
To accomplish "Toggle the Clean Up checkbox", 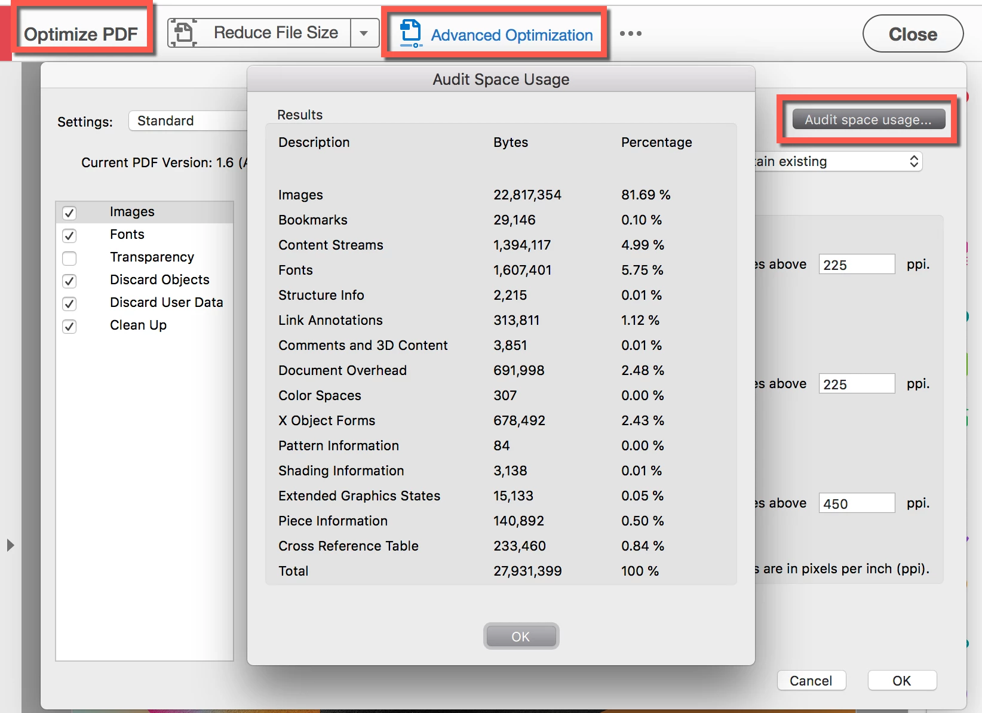I will tap(69, 326).
